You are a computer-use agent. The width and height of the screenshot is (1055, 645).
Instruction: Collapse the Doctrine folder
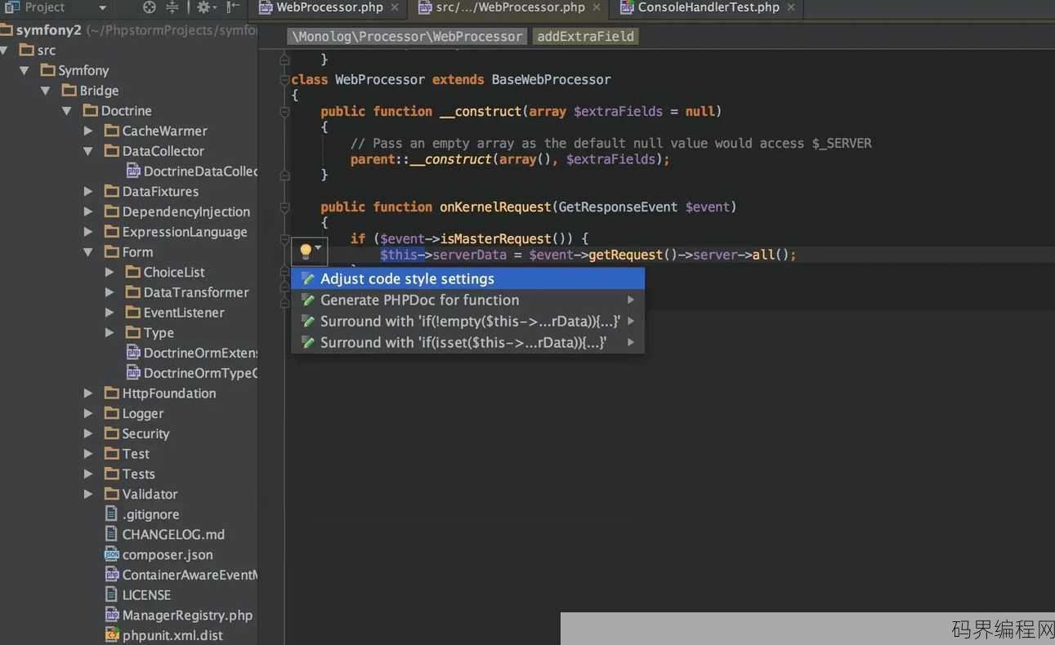point(67,110)
